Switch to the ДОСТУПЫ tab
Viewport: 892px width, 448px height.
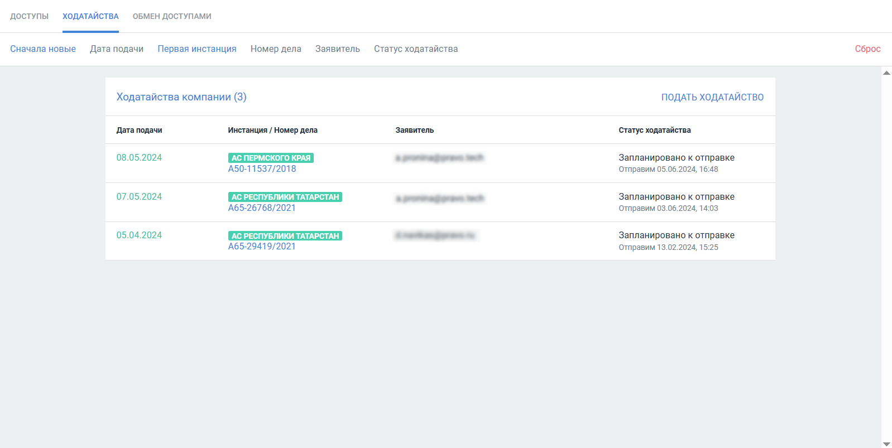[29, 16]
